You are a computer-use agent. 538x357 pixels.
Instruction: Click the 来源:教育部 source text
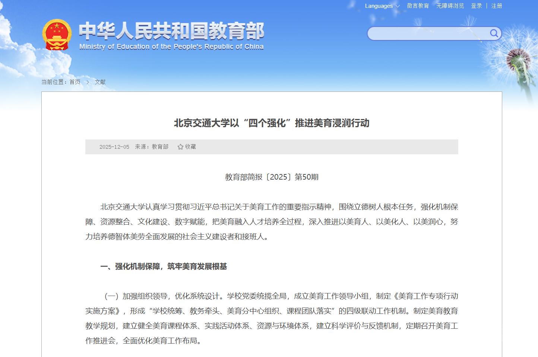[x=152, y=147]
